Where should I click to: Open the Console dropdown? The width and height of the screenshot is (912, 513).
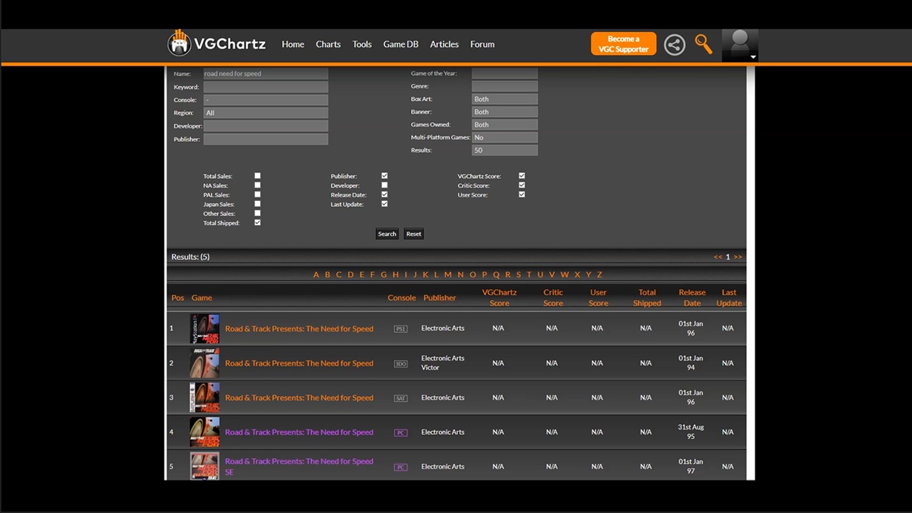(266, 100)
